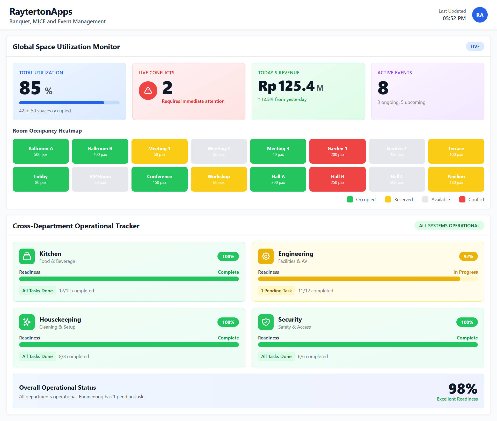
Task: Click the Kitchen department lock icon
Action: 27,256
